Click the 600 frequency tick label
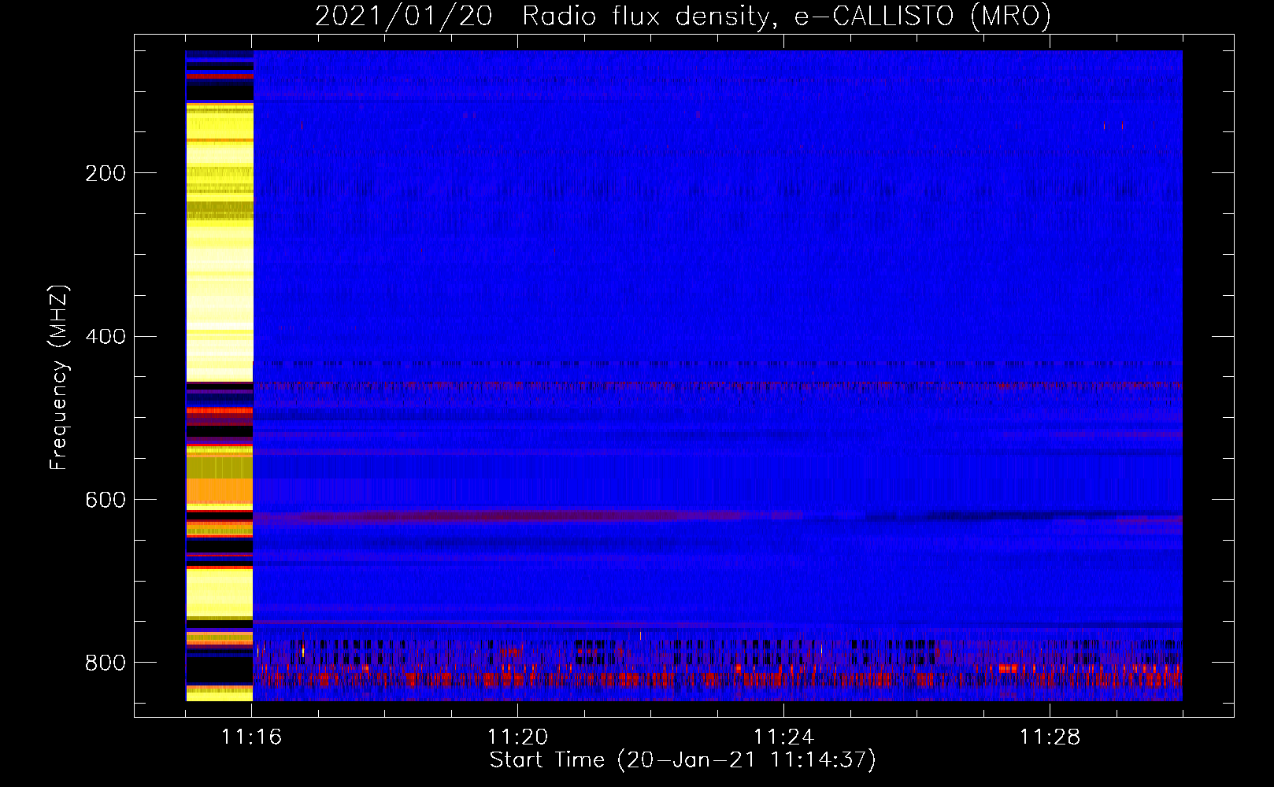Viewport: 1274px width, 787px height. click(106, 501)
